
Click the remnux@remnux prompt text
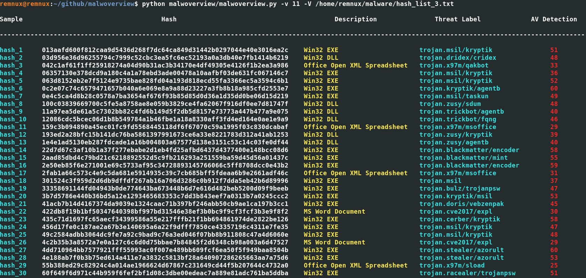(x=25, y=4)
